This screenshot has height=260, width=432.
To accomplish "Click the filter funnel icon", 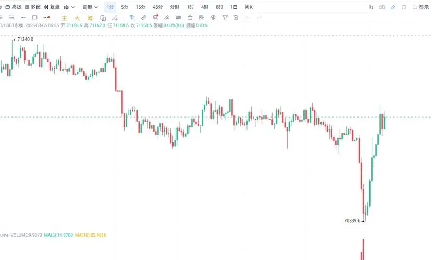I will pos(225,18).
